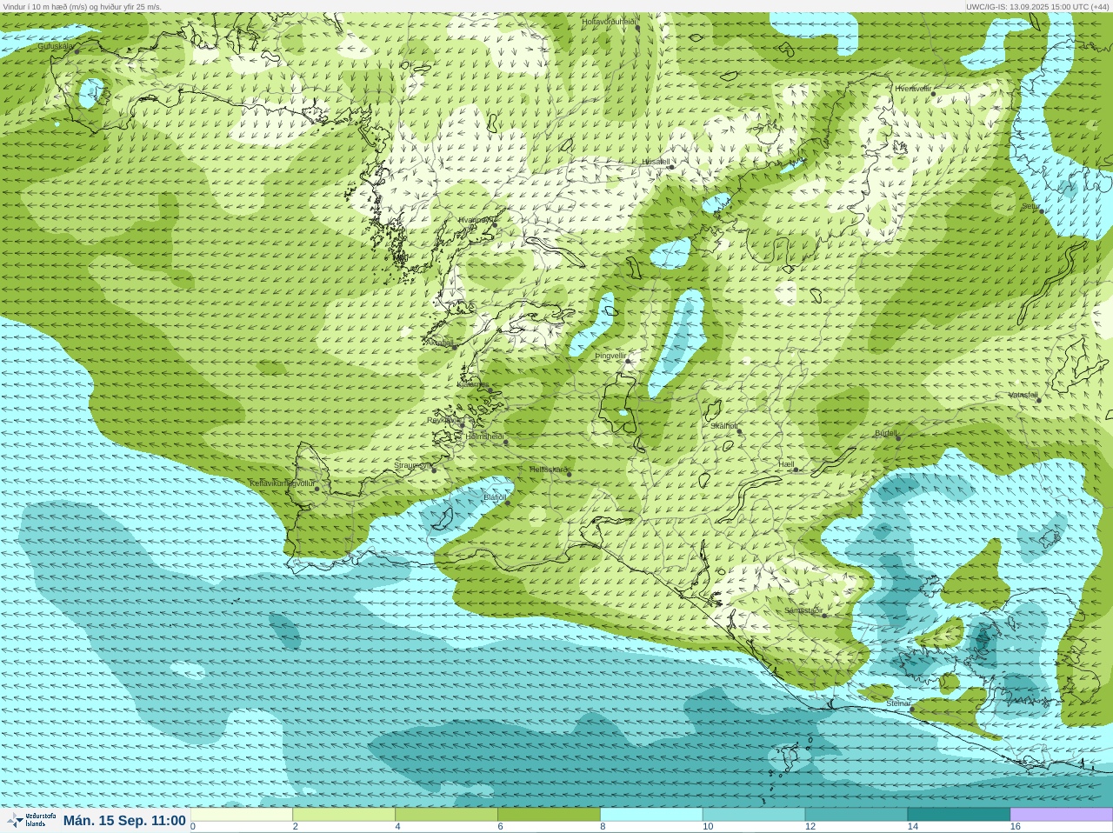Click the Búrfell station marker
The image size is (1113, 833).
coord(898,437)
